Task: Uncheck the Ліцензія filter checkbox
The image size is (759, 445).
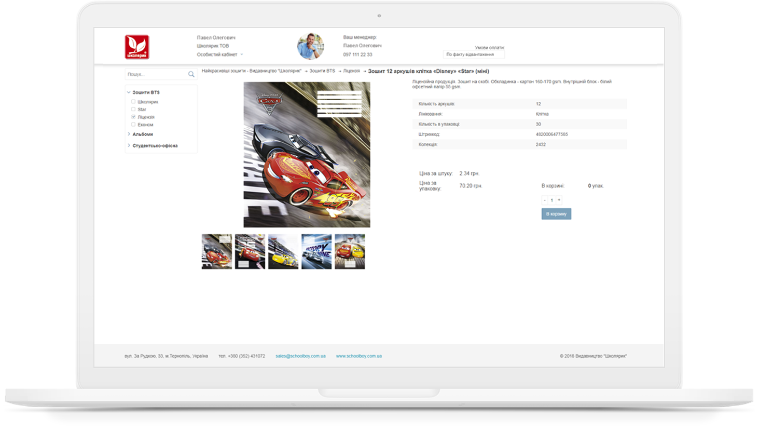Action: [x=133, y=117]
